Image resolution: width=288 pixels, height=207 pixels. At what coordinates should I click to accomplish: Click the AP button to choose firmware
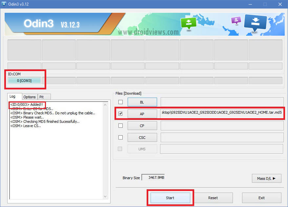142,114
